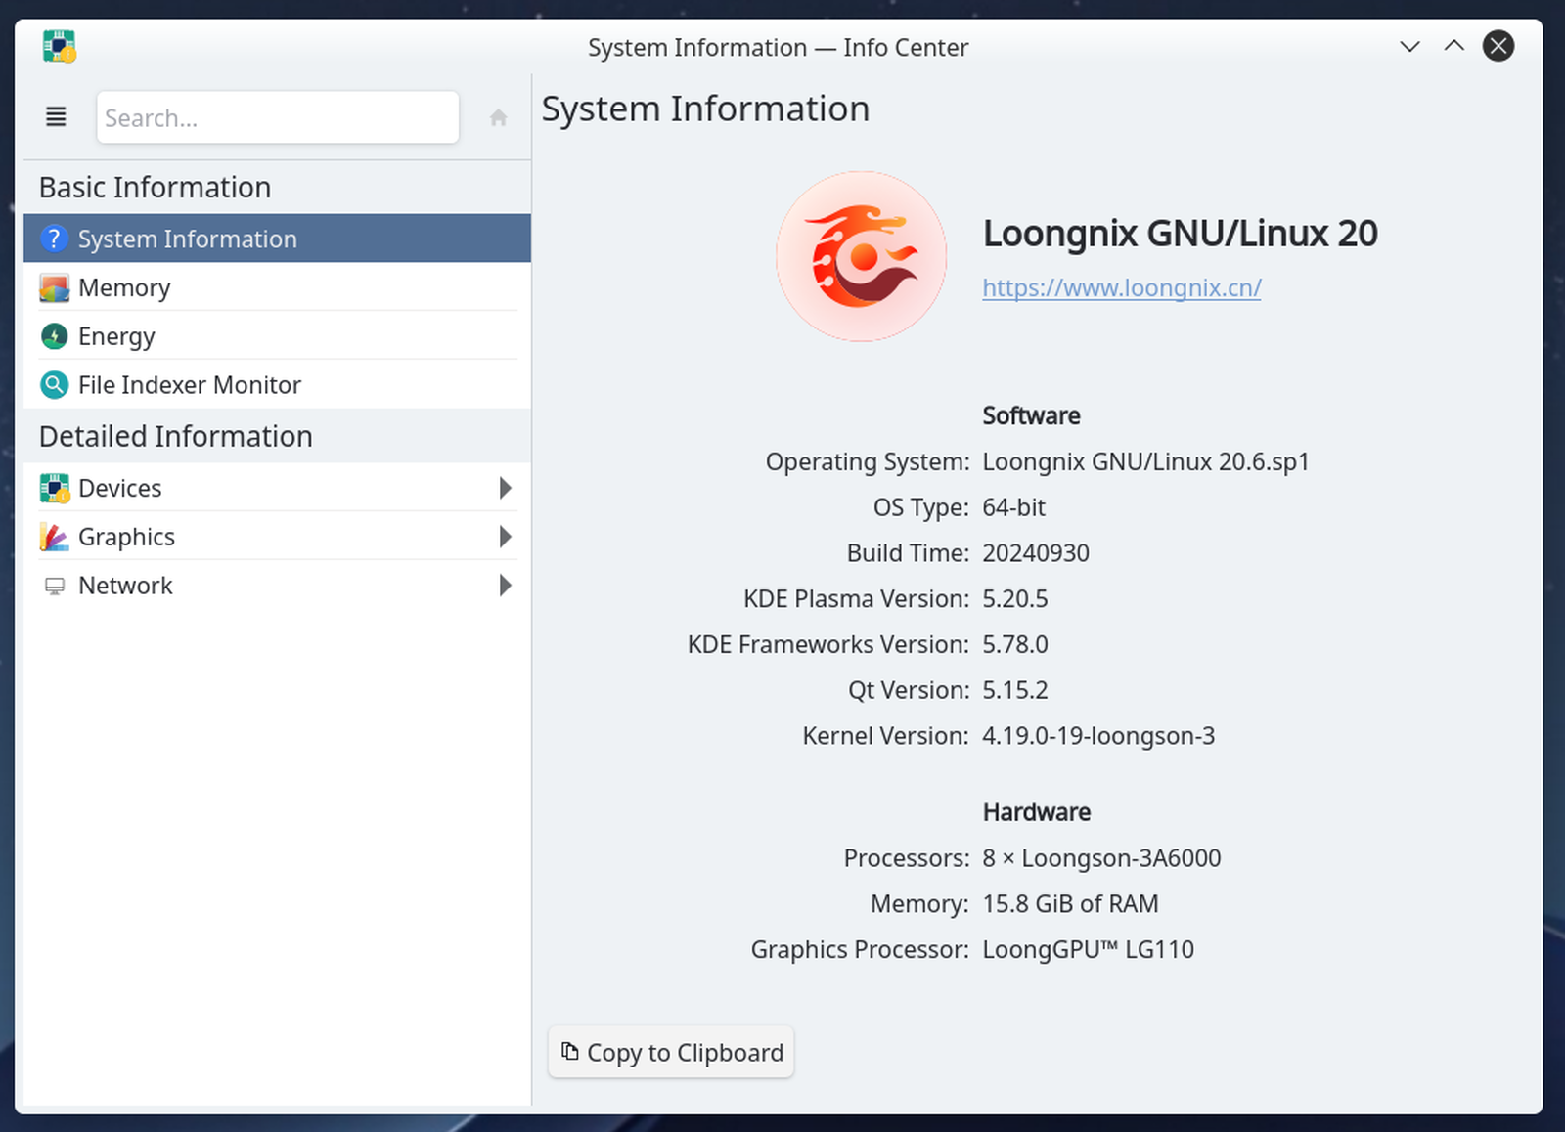Click the Devices chip icon
Screen dimensions: 1565x1132
tap(54, 487)
